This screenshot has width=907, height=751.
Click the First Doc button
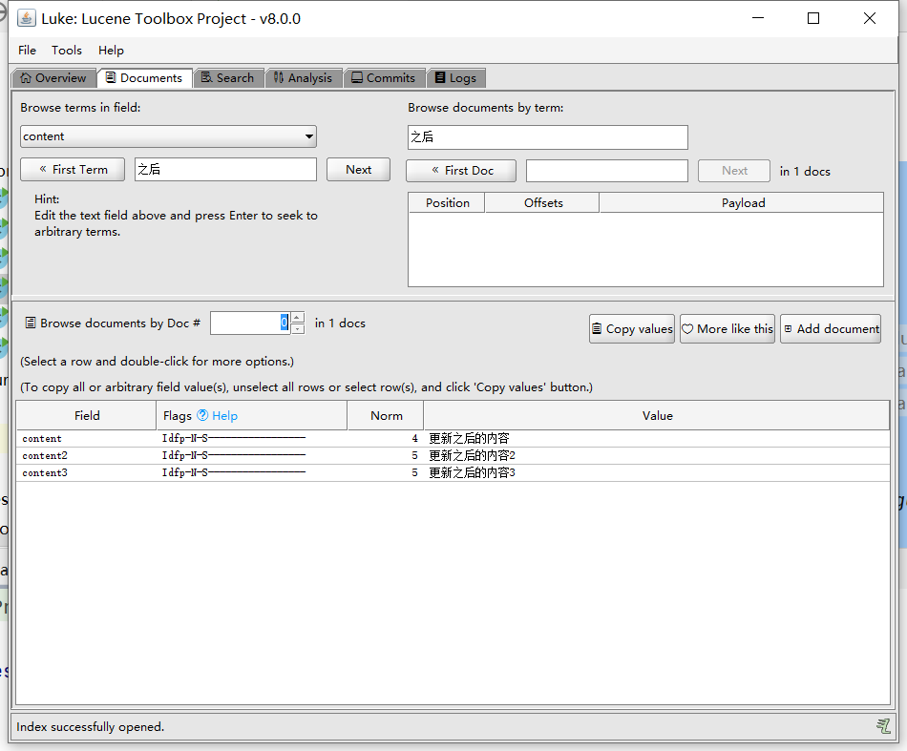point(461,171)
